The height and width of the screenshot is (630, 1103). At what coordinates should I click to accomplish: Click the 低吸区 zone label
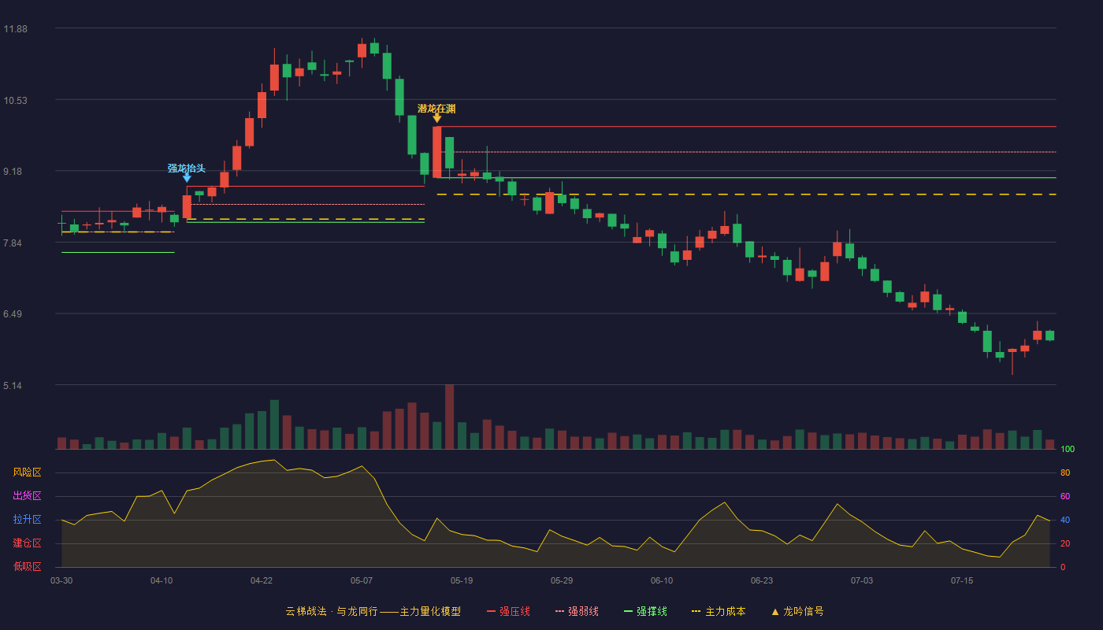point(27,567)
